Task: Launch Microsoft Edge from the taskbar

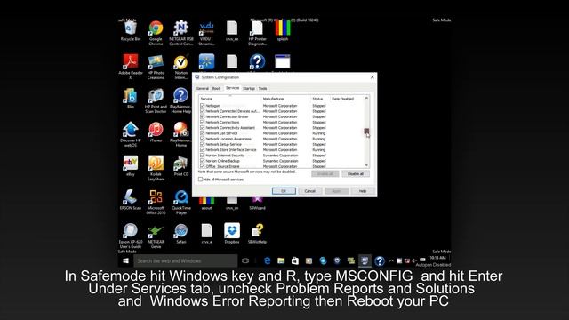Action: tap(268, 260)
